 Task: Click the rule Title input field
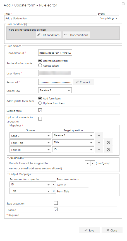51,18
